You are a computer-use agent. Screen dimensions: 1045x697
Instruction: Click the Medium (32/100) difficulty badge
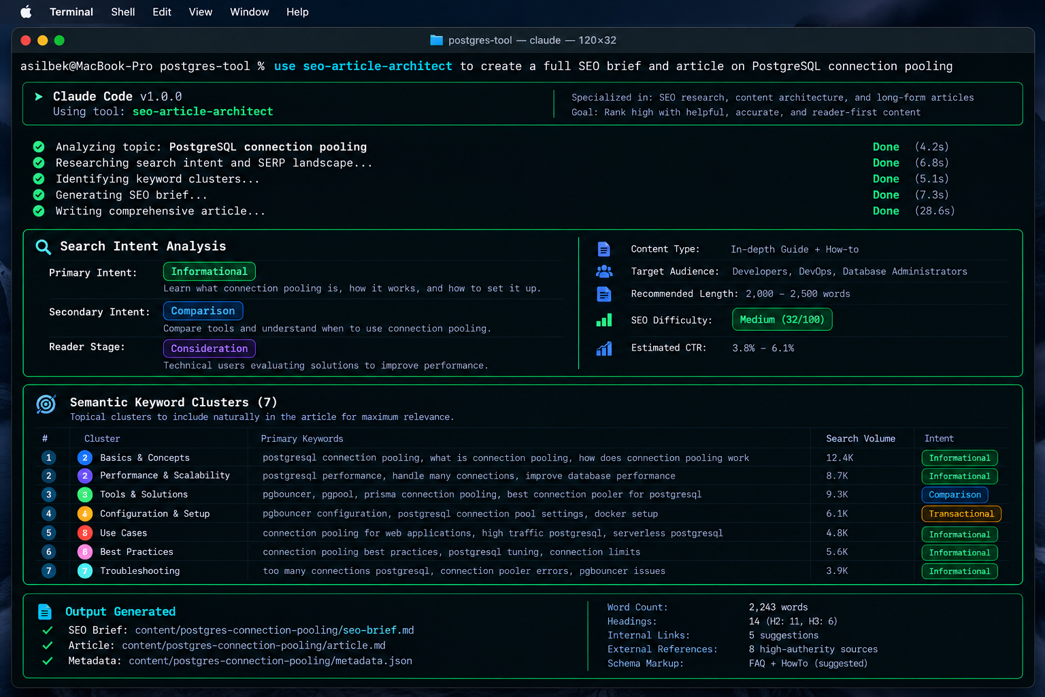(x=782, y=320)
